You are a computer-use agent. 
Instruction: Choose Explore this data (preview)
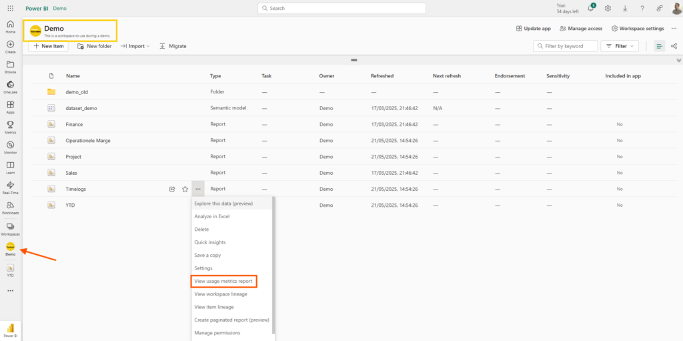[x=231, y=204]
